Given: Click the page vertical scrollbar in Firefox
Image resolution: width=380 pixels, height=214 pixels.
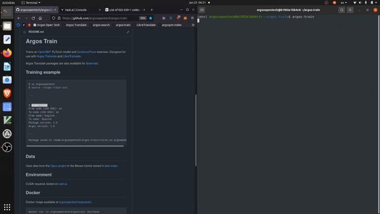Looking at the screenshot, I should coord(195,130).
